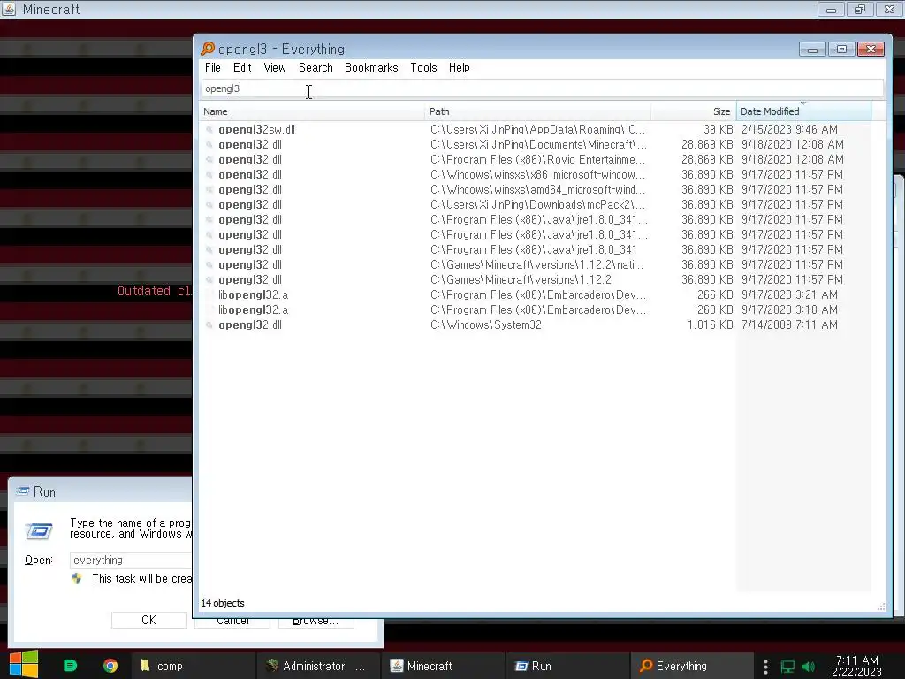The image size is (905, 679).
Task: Click file icon of the 266 KB libopengl32.a
Action: tap(209, 294)
